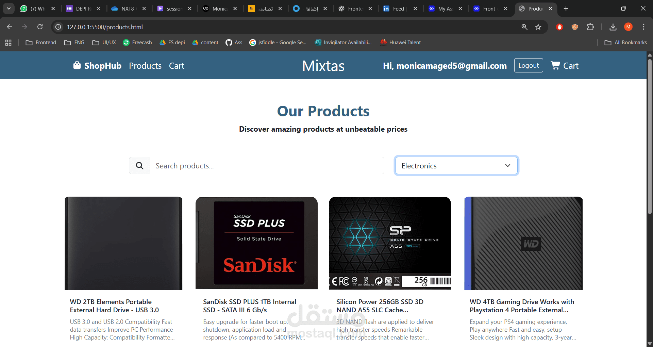This screenshot has height=347, width=653.
Task: Open the GitHub Ass bookmark
Action: [x=234, y=43]
